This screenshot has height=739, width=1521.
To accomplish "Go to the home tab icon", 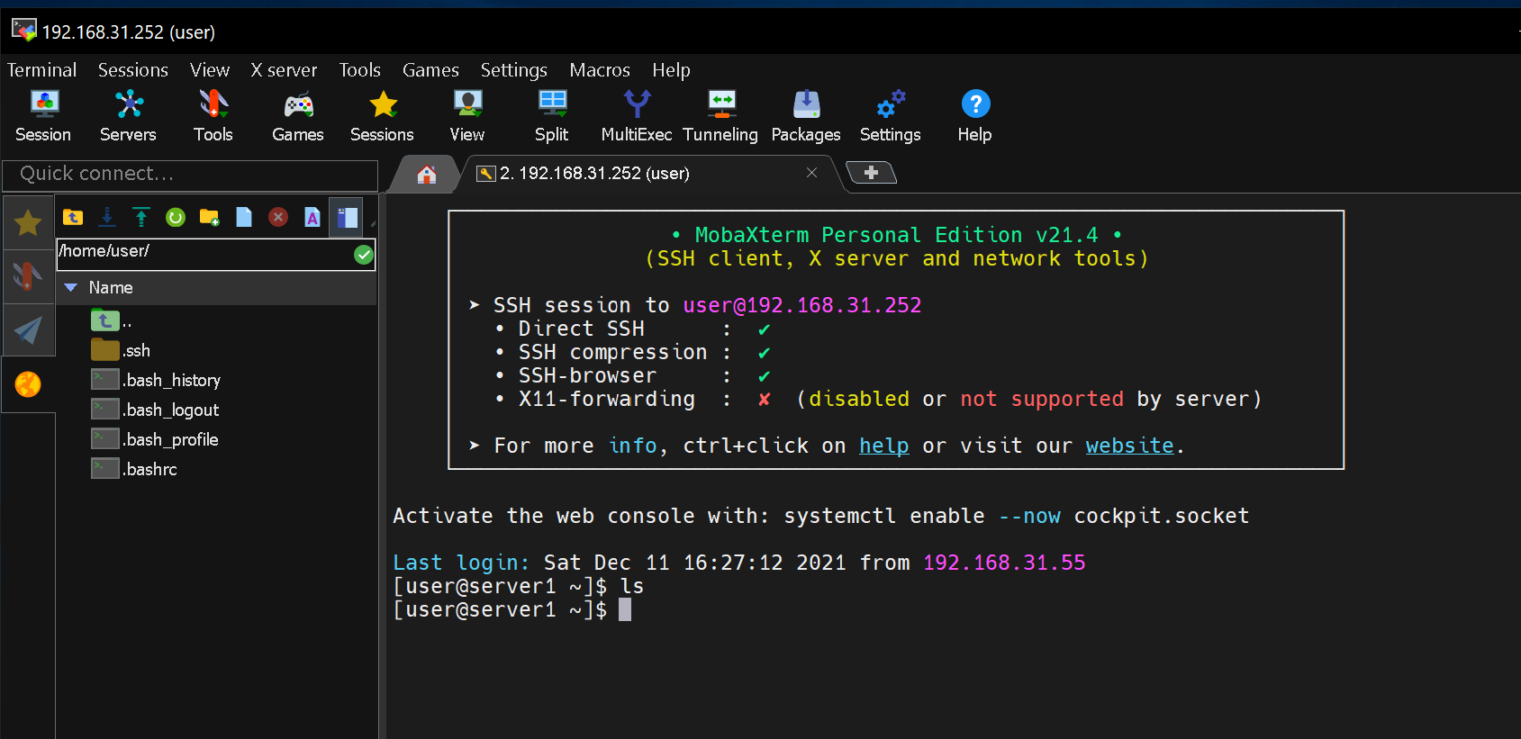I will pos(427,174).
